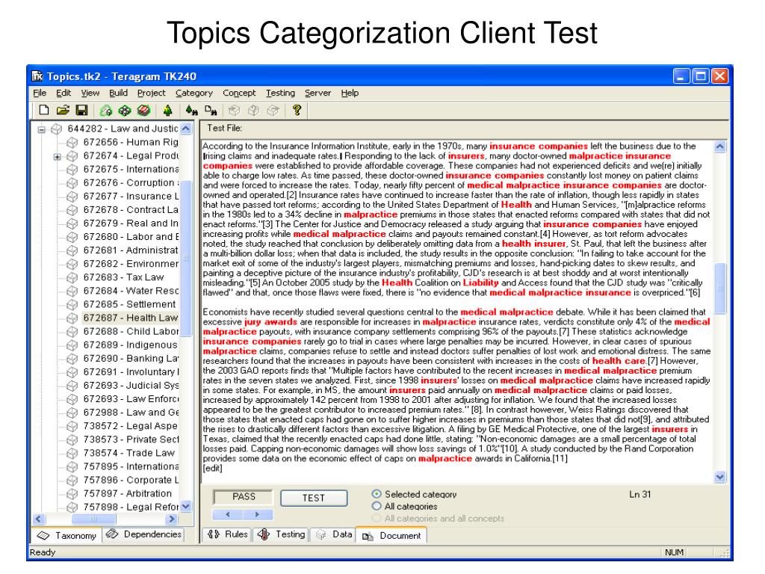This screenshot has height=574, width=765.
Task: Click the cube icon beside 672690 - Banking La
Action: click(x=72, y=359)
